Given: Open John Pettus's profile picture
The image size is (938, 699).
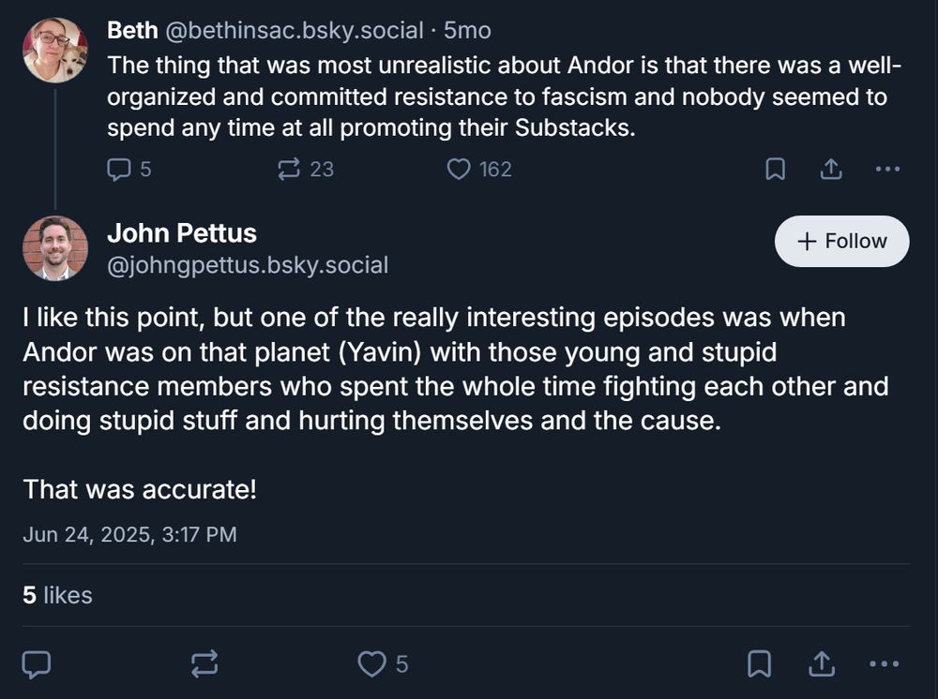Looking at the screenshot, I should pos(56,247).
